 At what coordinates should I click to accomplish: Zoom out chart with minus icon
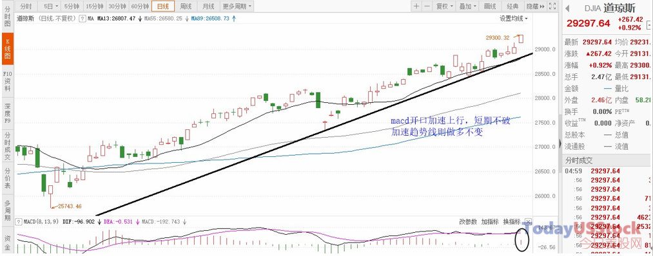point(427,6)
